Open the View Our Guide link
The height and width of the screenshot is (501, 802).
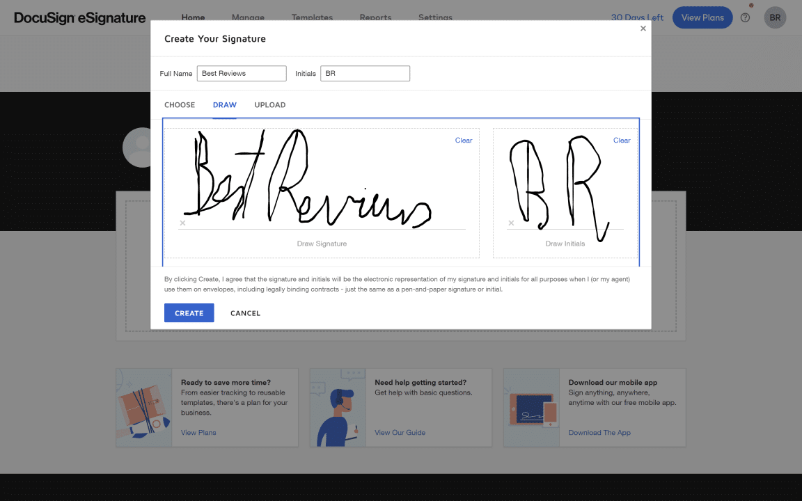pyautogui.click(x=400, y=432)
